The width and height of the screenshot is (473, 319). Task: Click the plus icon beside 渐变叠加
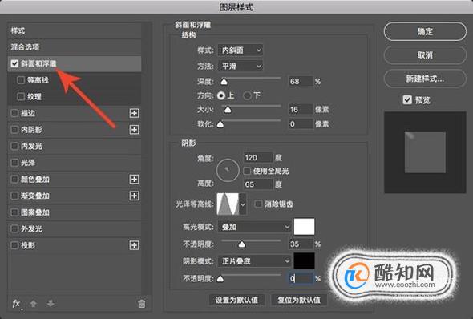click(134, 196)
